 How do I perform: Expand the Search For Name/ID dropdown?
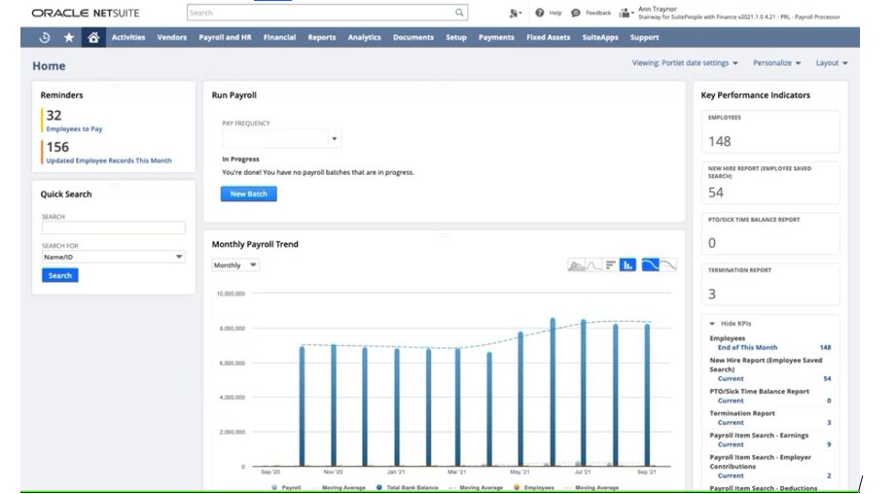coord(113,257)
